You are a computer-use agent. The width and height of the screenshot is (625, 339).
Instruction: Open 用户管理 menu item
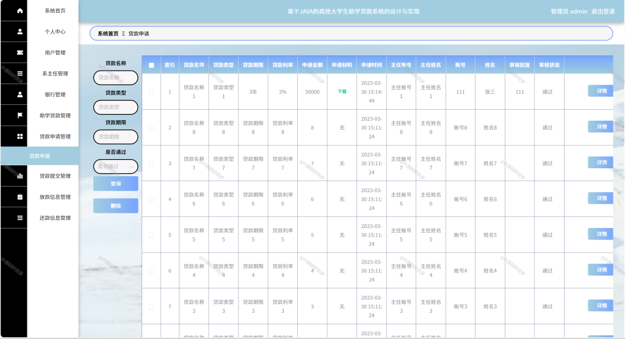click(x=55, y=52)
